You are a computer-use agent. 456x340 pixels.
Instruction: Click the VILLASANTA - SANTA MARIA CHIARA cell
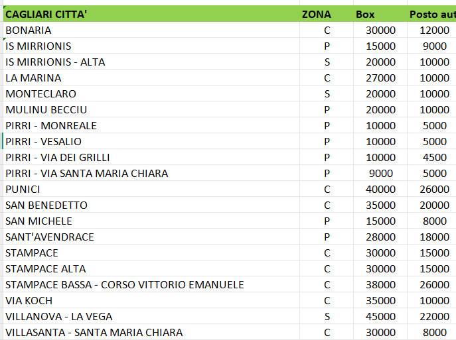click(94, 332)
